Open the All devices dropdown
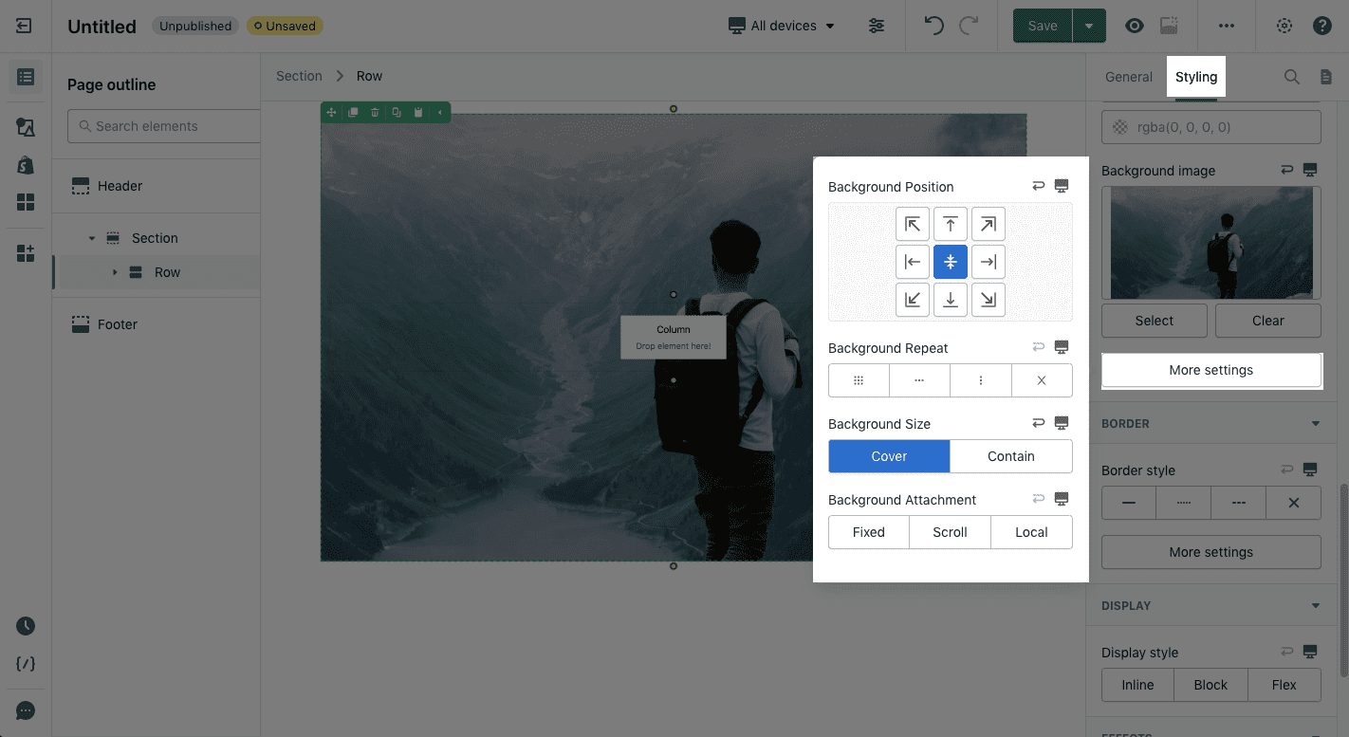 tap(782, 26)
